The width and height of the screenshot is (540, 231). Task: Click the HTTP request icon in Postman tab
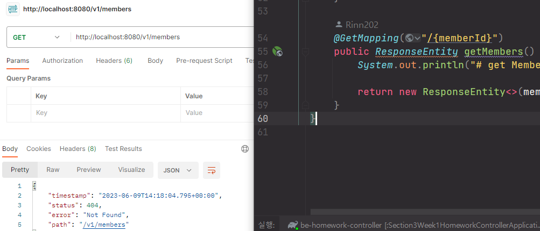[13, 9]
